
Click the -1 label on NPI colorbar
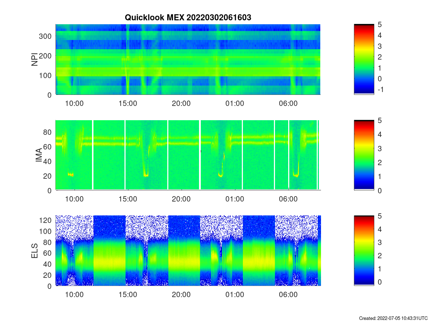click(380, 90)
